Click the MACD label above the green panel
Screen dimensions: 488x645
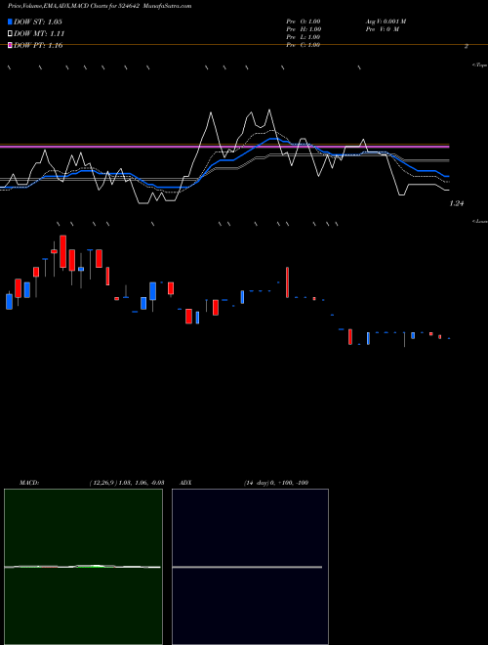[29, 483]
